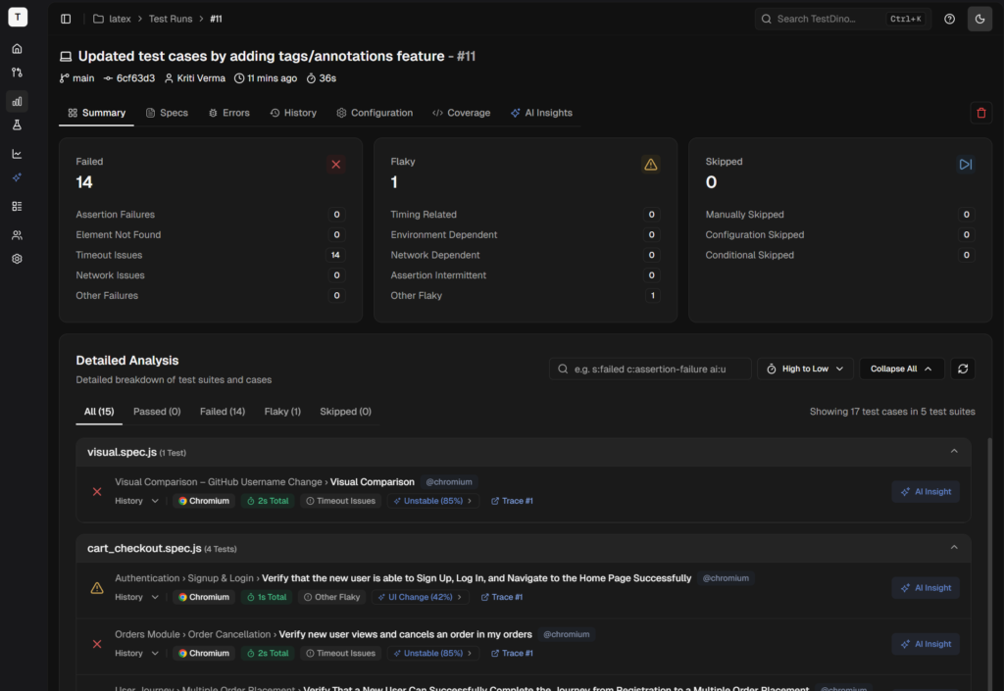Toggle the dark mode moon button

click(x=979, y=19)
